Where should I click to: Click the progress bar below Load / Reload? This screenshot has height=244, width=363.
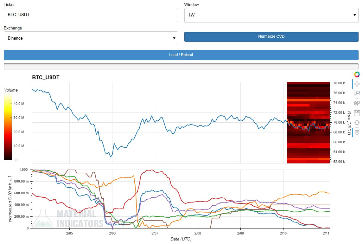[181, 66]
